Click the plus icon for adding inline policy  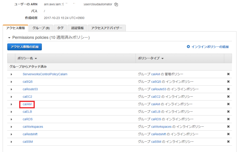pyautogui.click(x=189, y=47)
